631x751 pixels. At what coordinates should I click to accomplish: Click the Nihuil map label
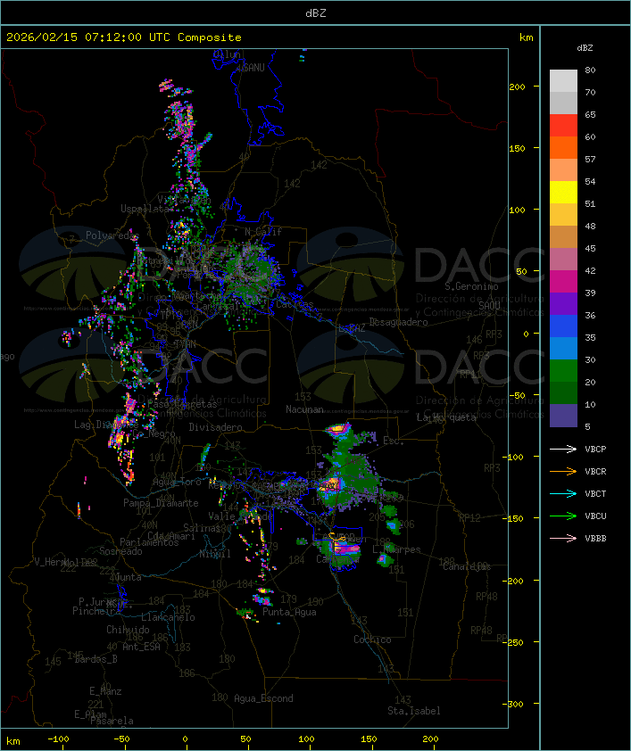tap(215, 554)
